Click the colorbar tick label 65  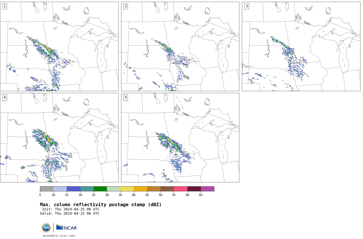click(201, 195)
